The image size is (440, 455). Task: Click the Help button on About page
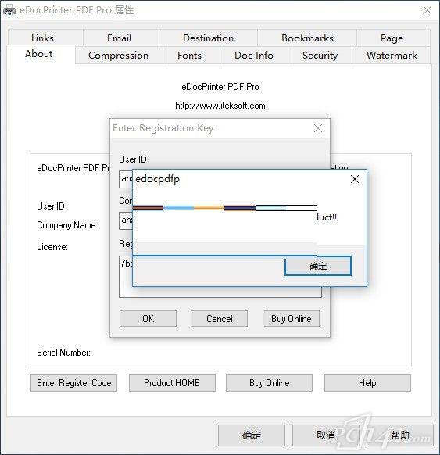(367, 383)
